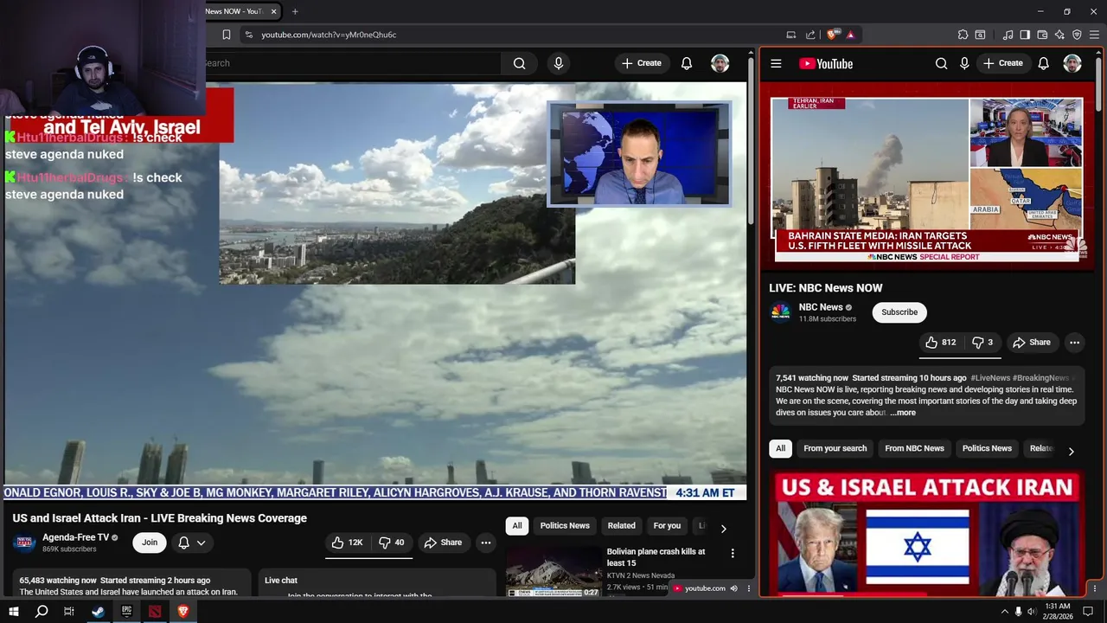Select From NBC News chip in right pane

914,448
